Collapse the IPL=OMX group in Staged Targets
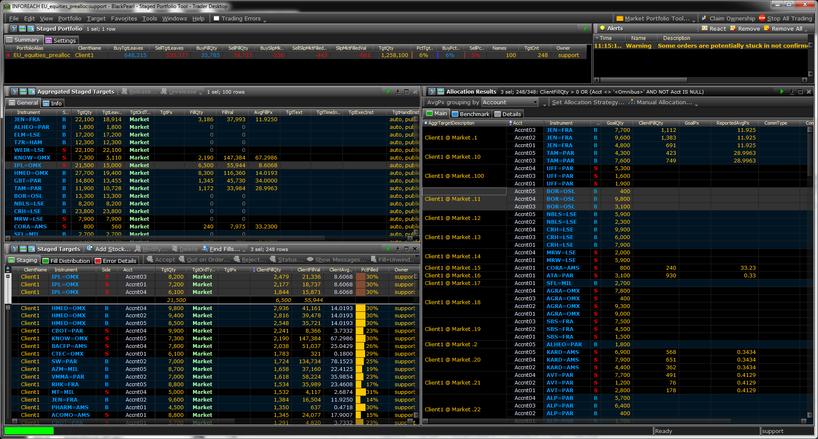 pyautogui.click(x=8, y=277)
